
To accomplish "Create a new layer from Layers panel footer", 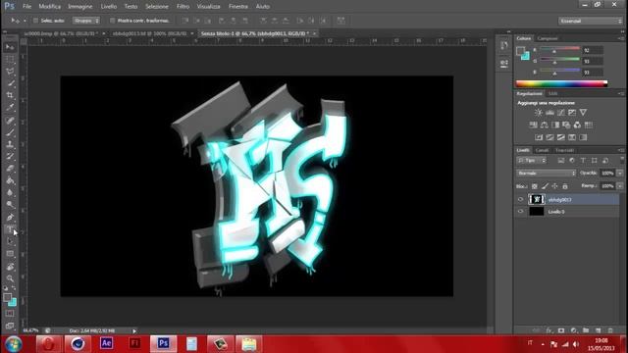I will [599, 330].
